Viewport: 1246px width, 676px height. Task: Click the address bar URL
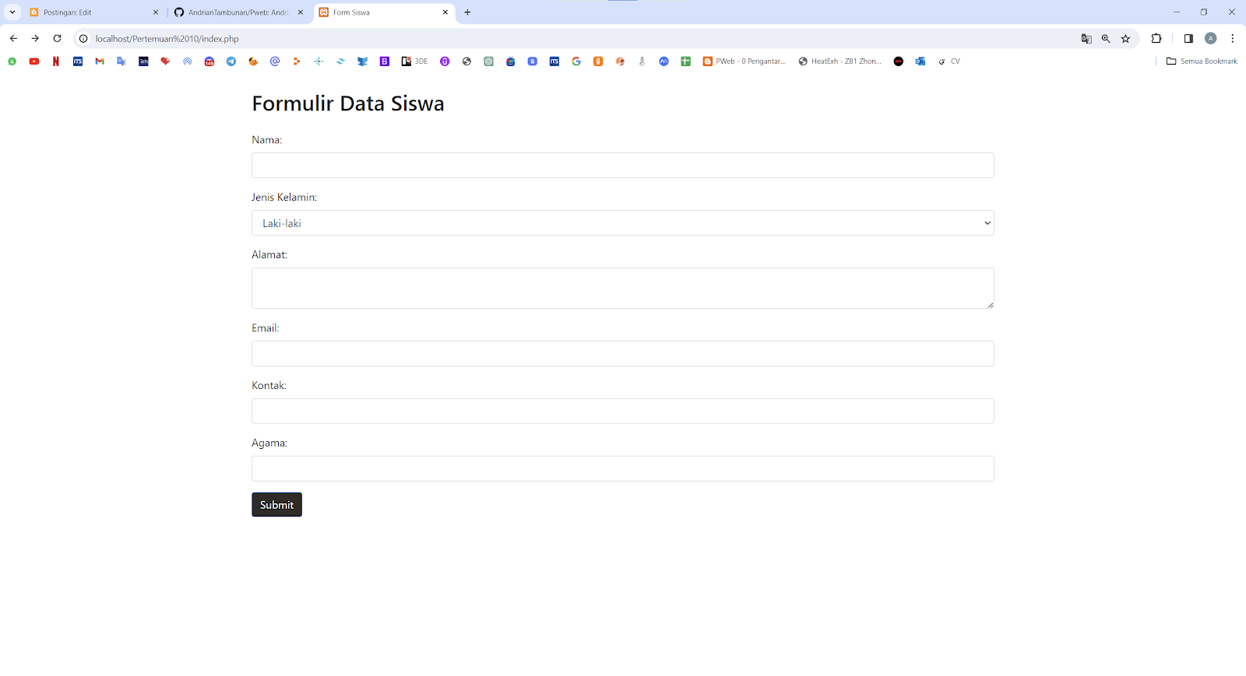167,39
